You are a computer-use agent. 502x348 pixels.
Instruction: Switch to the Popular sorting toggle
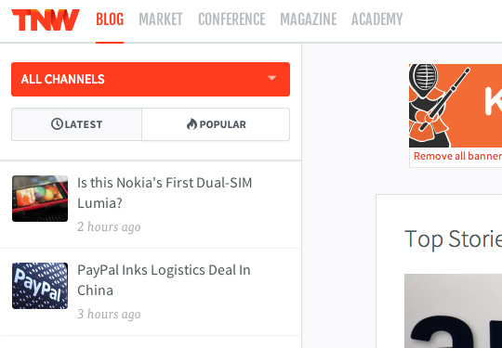click(216, 124)
